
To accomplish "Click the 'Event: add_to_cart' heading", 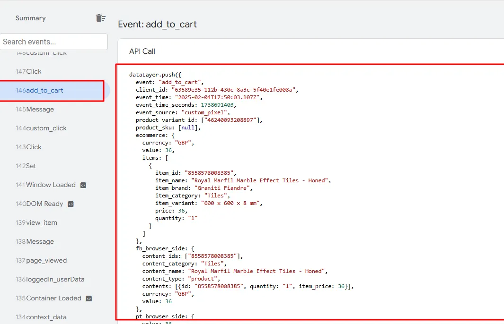I will (157, 25).
